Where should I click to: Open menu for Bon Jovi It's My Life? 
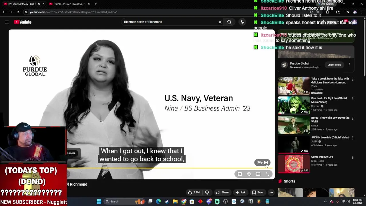coord(353,99)
